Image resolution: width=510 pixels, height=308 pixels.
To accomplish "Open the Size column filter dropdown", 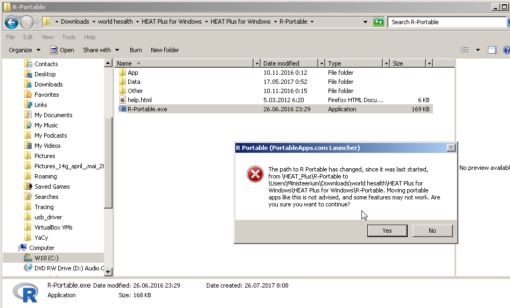I will point(429,63).
